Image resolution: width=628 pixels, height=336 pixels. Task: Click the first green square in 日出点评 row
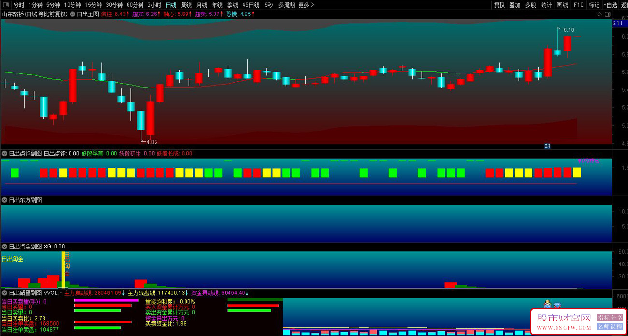15,173
